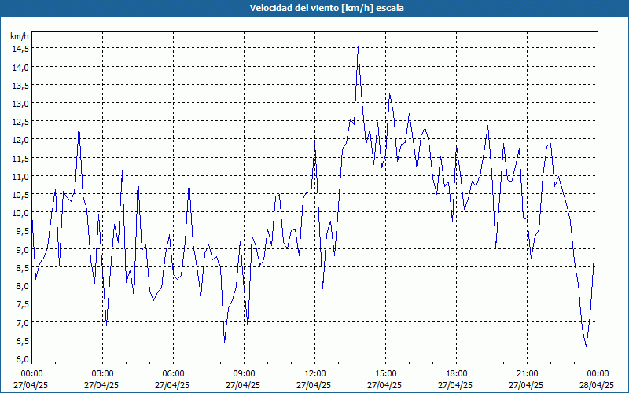Viewport: 629px width, 393px height.
Task: Click the 10,0 y-axis value
Action: pos(21,213)
